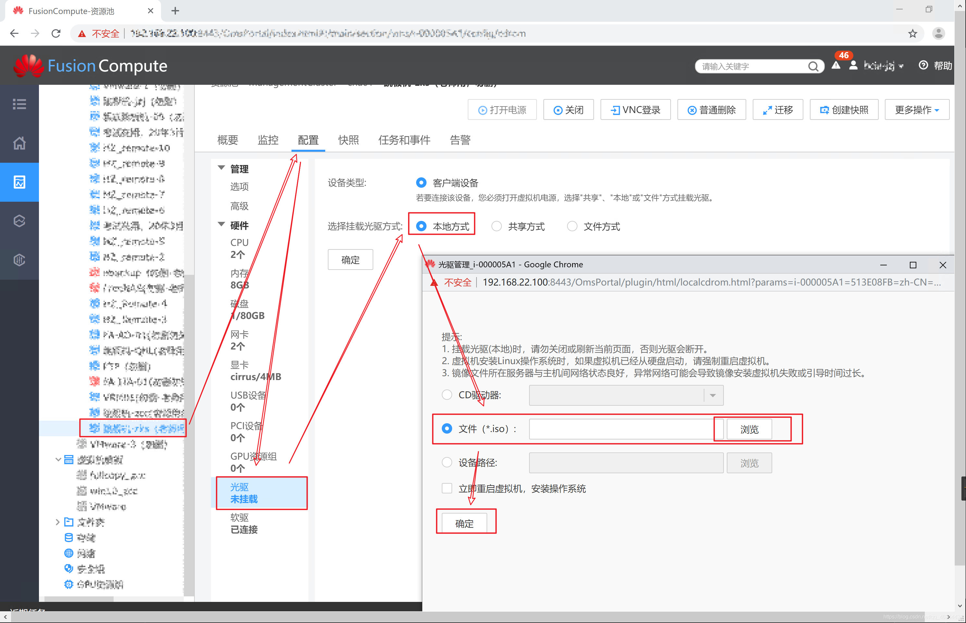Click 打开电源 button
This screenshot has width=966, height=623.
click(x=502, y=110)
